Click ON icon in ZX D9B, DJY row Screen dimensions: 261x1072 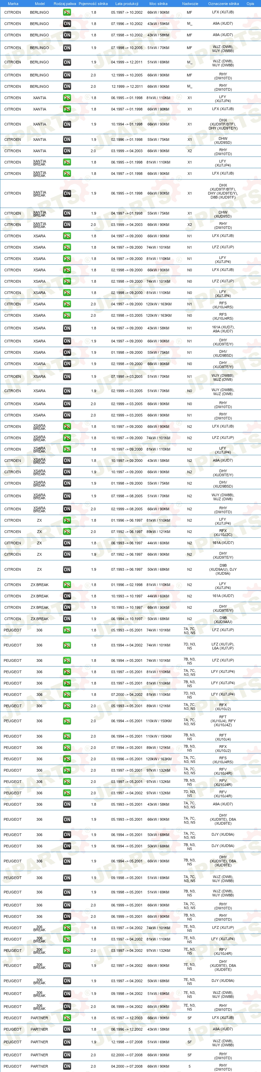(x=67, y=570)
